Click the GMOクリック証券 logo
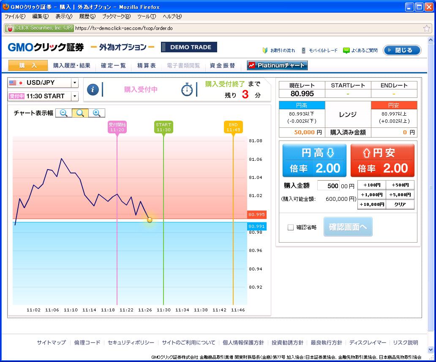The image size is (436, 362). pos(46,47)
